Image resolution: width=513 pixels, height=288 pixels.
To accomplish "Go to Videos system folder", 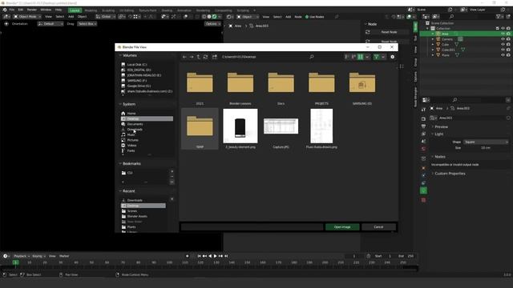I will (147, 146).
